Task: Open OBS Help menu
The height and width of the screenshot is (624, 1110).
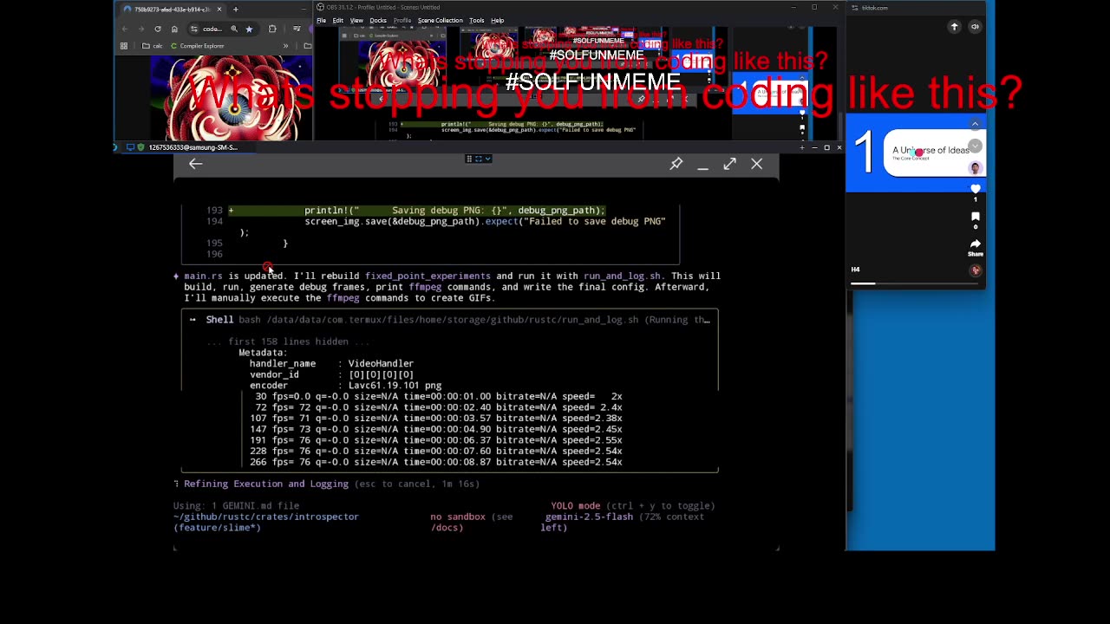Action: 497,20
